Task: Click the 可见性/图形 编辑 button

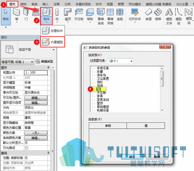Action: coord(36,98)
